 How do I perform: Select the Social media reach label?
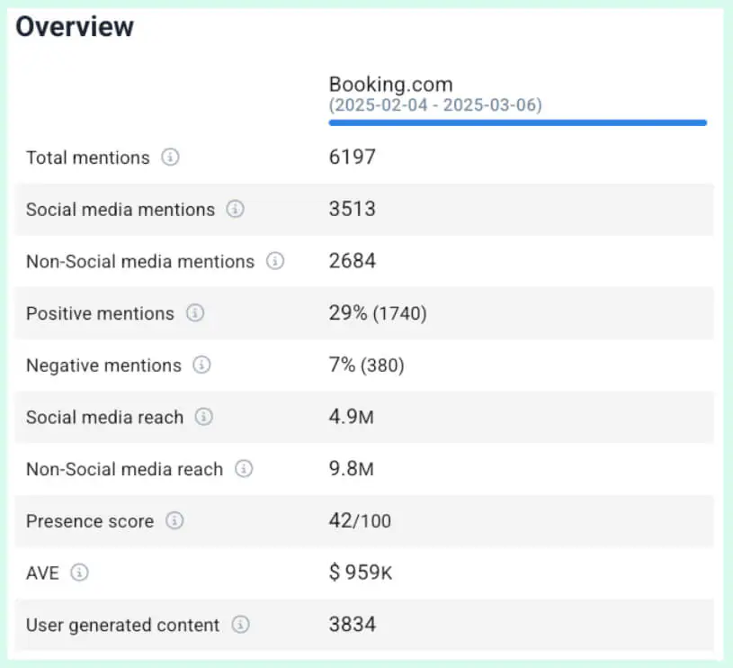click(x=104, y=417)
